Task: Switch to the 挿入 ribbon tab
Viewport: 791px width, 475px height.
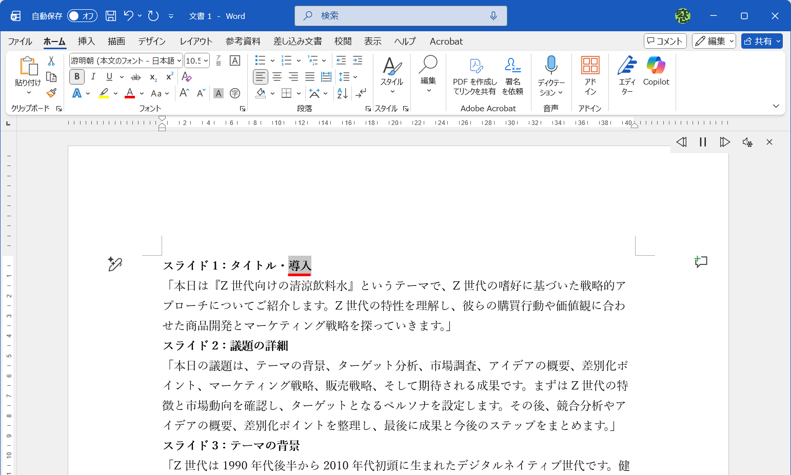Action: 86,41
